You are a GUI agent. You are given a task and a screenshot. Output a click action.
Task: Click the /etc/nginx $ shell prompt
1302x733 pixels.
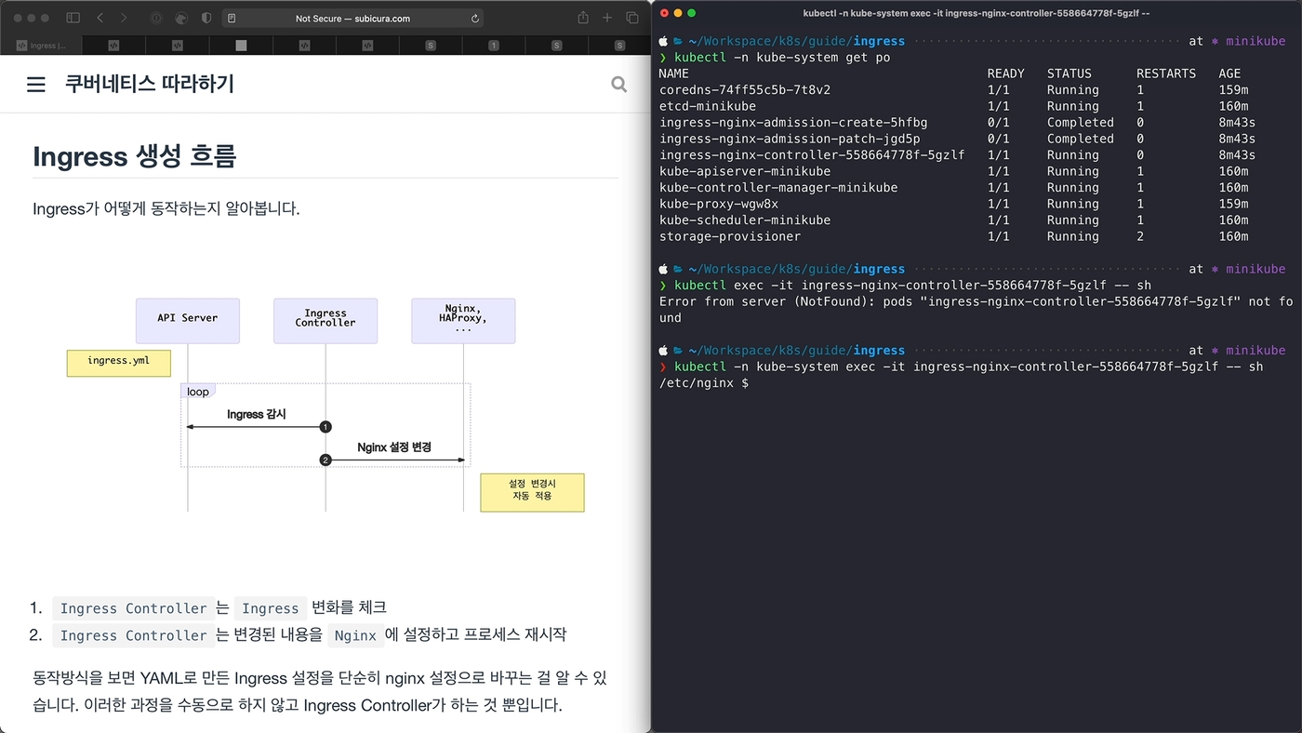click(704, 383)
